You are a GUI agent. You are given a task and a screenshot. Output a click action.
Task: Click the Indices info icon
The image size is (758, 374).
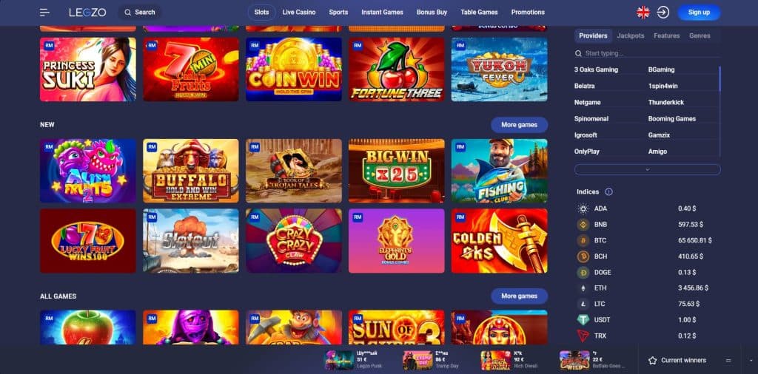pyautogui.click(x=608, y=191)
